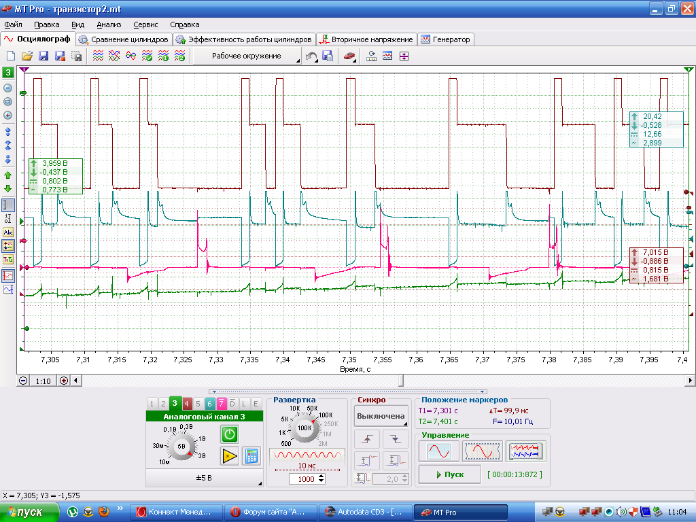Screen dimensions: 696x522
Task: Click the Пуск start acquisition button
Action: pyautogui.click(x=450, y=474)
